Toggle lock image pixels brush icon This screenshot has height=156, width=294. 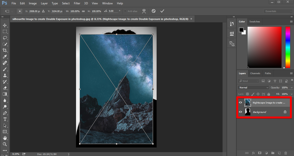(x=253, y=94)
